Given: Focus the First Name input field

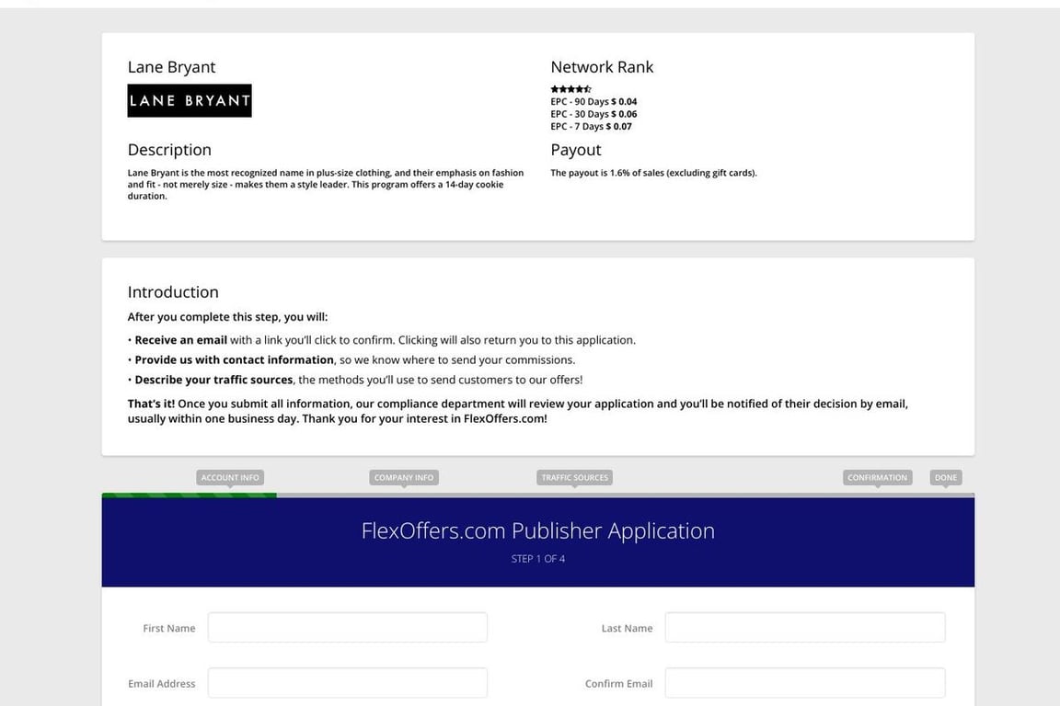Looking at the screenshot, I should point(348,628).
